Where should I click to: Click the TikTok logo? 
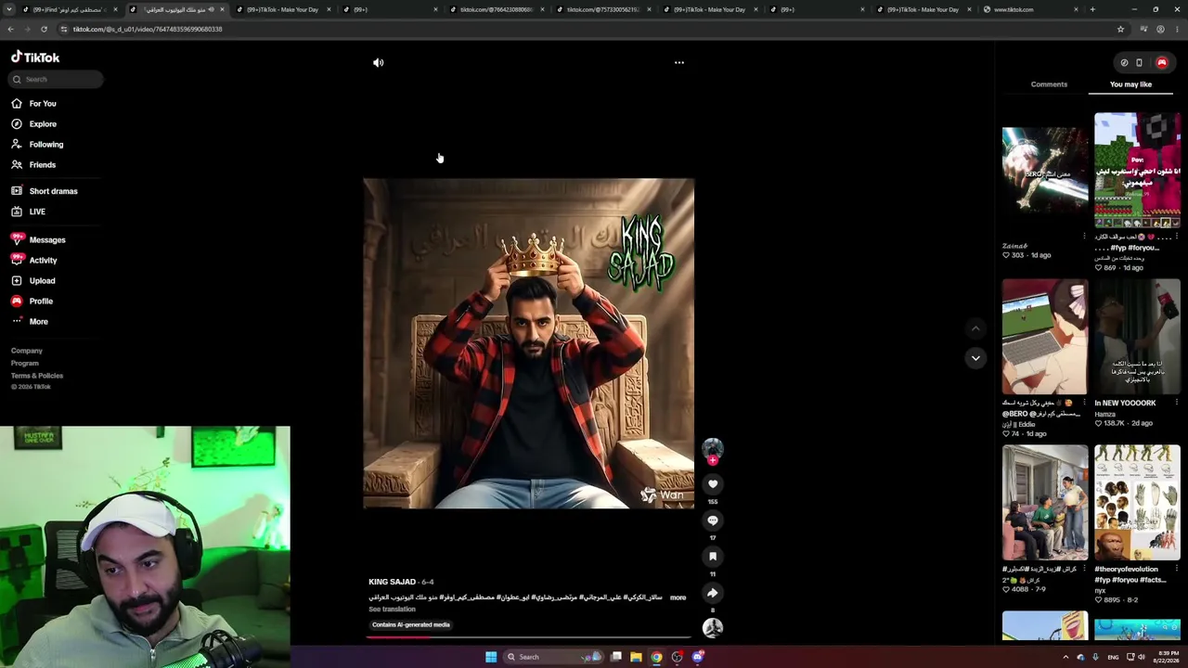point(35,58)
